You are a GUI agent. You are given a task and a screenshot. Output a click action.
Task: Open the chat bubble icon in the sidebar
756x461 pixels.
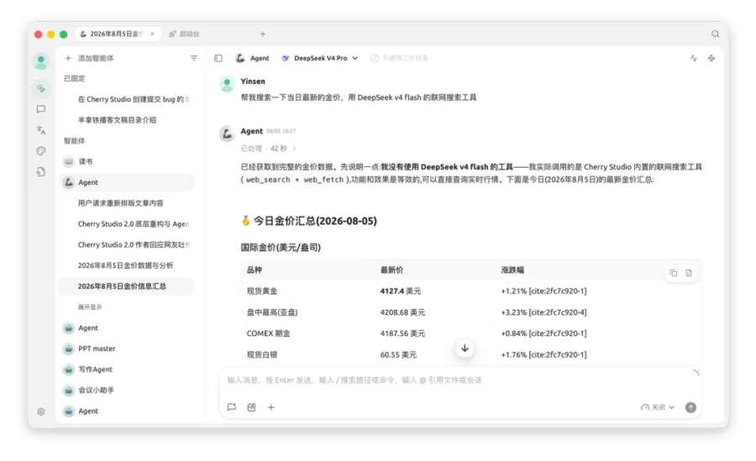(41, 109)
